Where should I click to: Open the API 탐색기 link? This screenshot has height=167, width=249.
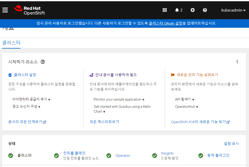[184, 99]
